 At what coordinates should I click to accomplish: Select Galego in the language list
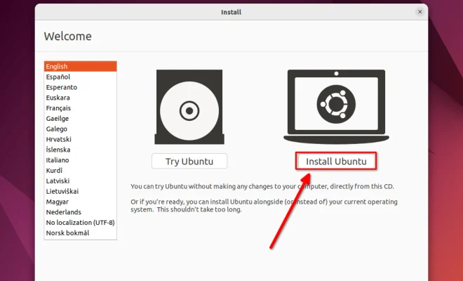click(x=80, y=129)
